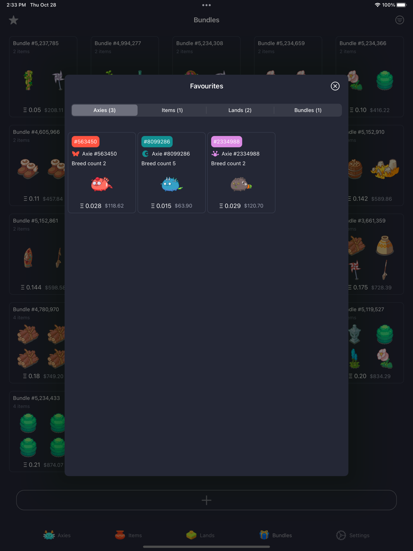
Task: Click the teal #8099286 tag
Action: pos(157,142)
